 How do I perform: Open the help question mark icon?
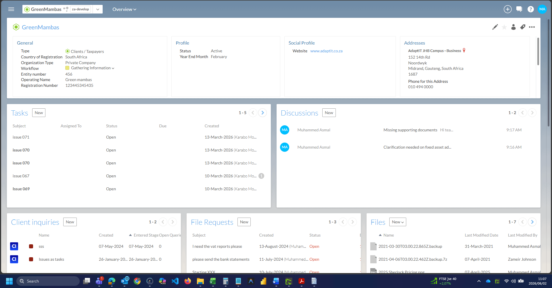[x=531, y=9]
